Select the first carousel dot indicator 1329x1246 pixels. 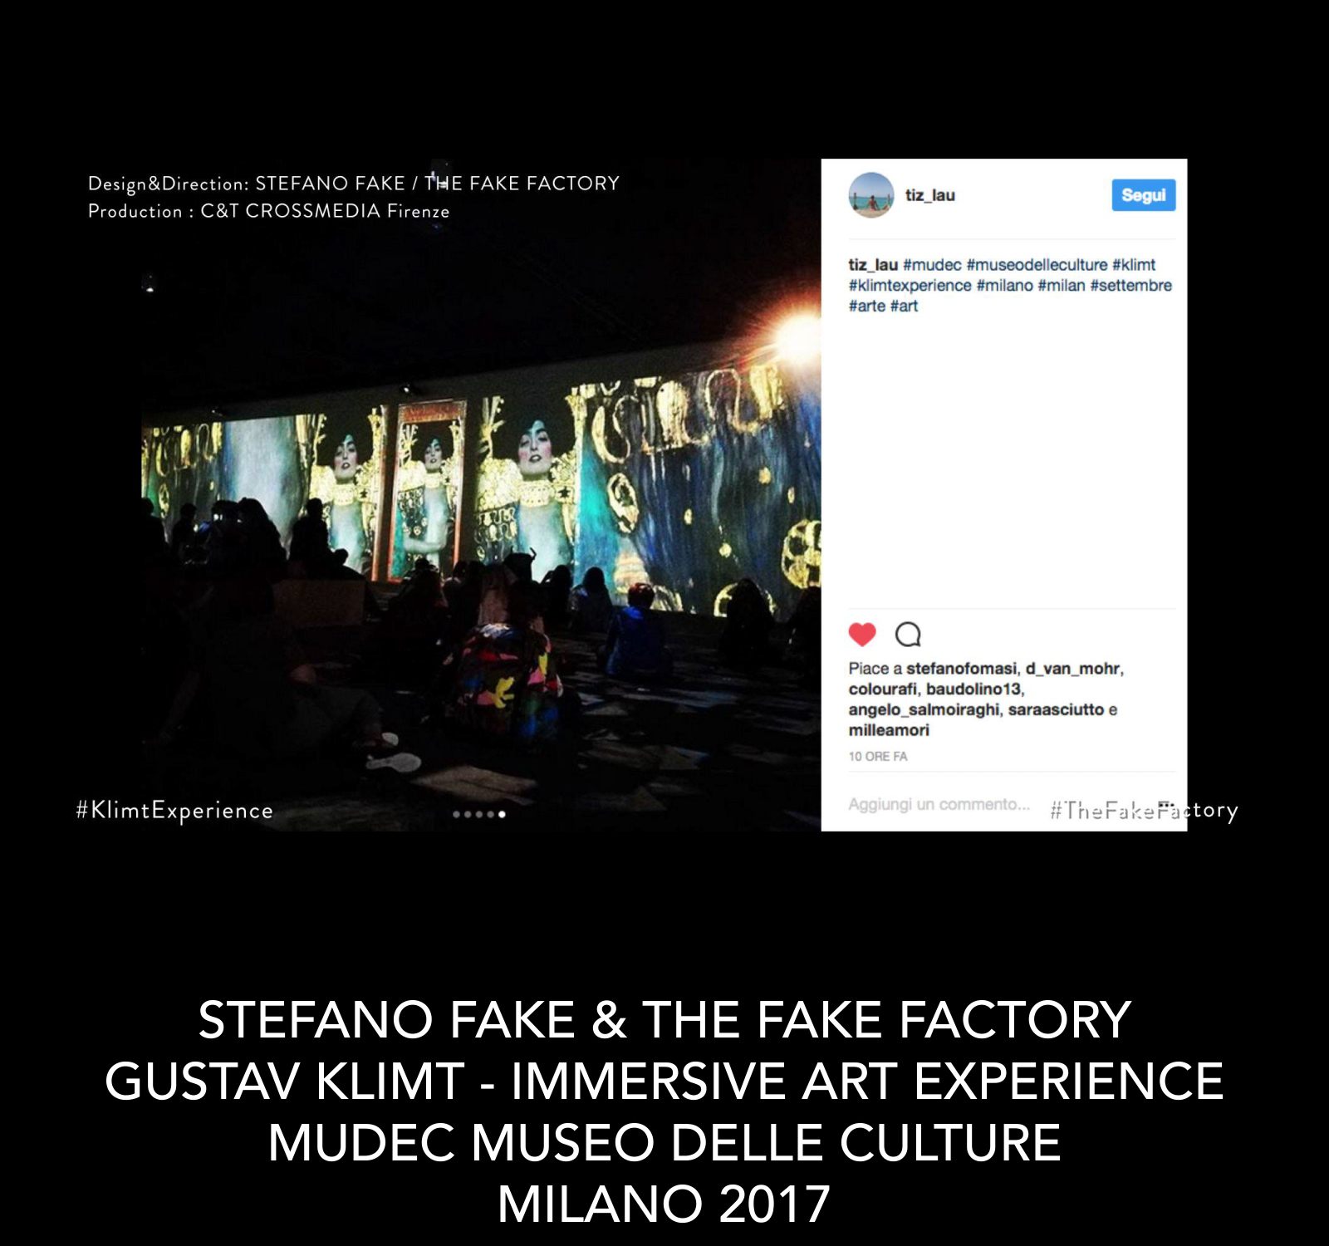point(456,814)
